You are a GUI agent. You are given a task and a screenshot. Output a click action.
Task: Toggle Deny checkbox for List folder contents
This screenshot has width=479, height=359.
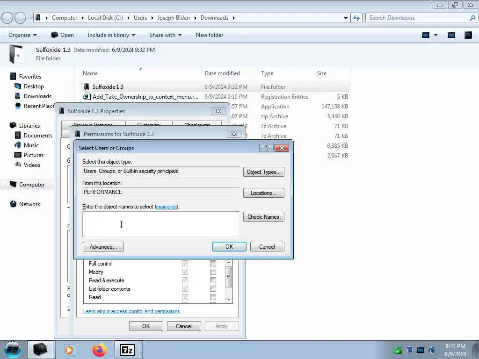point(213,289)
